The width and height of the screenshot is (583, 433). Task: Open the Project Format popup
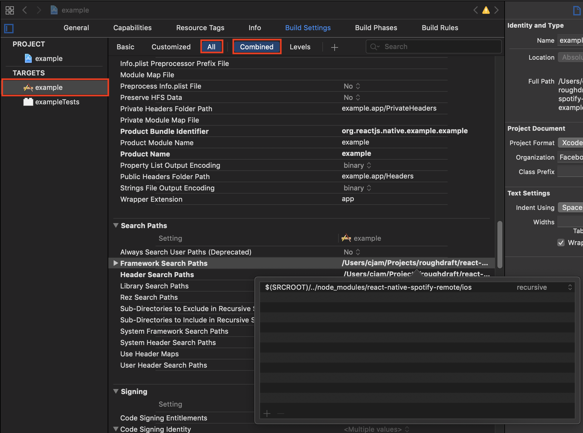[x=570, y=143]
